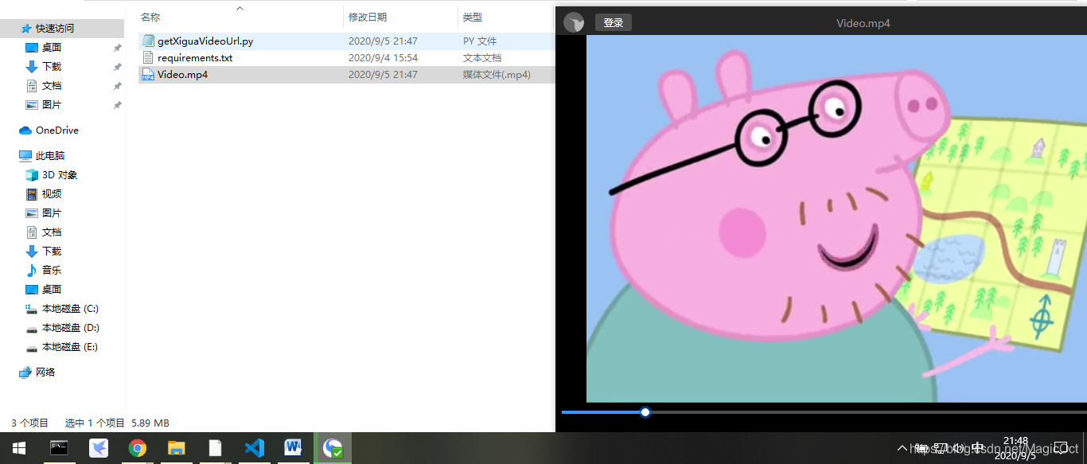Click the pin icon beside quick access 下载
Viewport: 1087px width, 464px height.
tap(117, 67)
